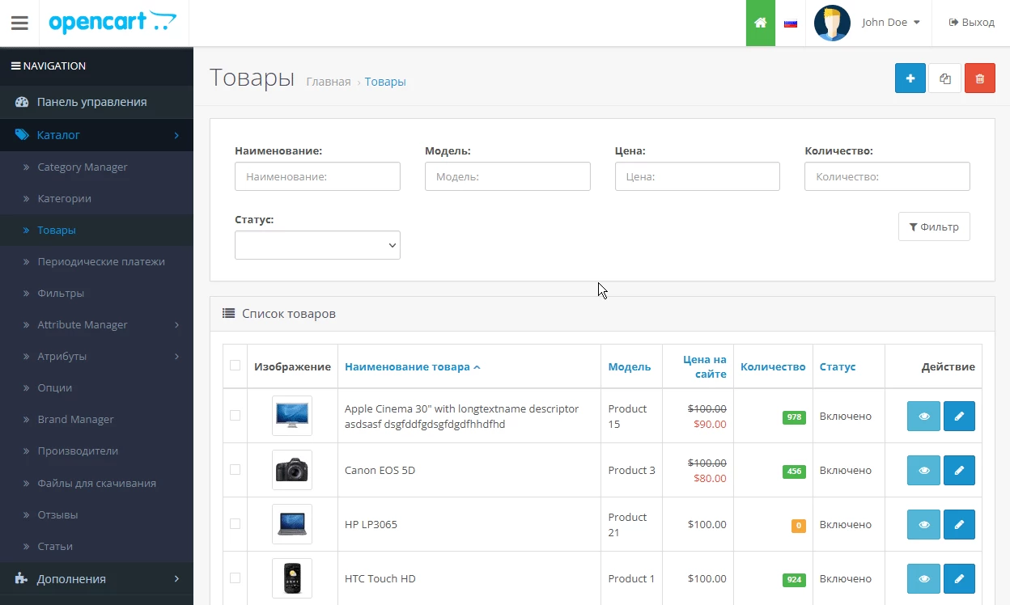Add a new product with plus button
Screen dimensions: 1010x605
910,78
